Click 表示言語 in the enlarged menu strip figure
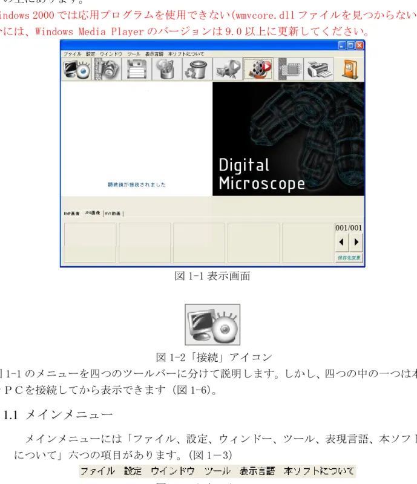417x484 pixels. [x=257, y=471]
